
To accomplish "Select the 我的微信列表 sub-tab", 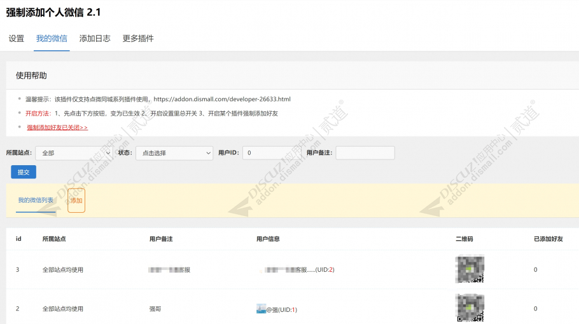I will point(36,200).
